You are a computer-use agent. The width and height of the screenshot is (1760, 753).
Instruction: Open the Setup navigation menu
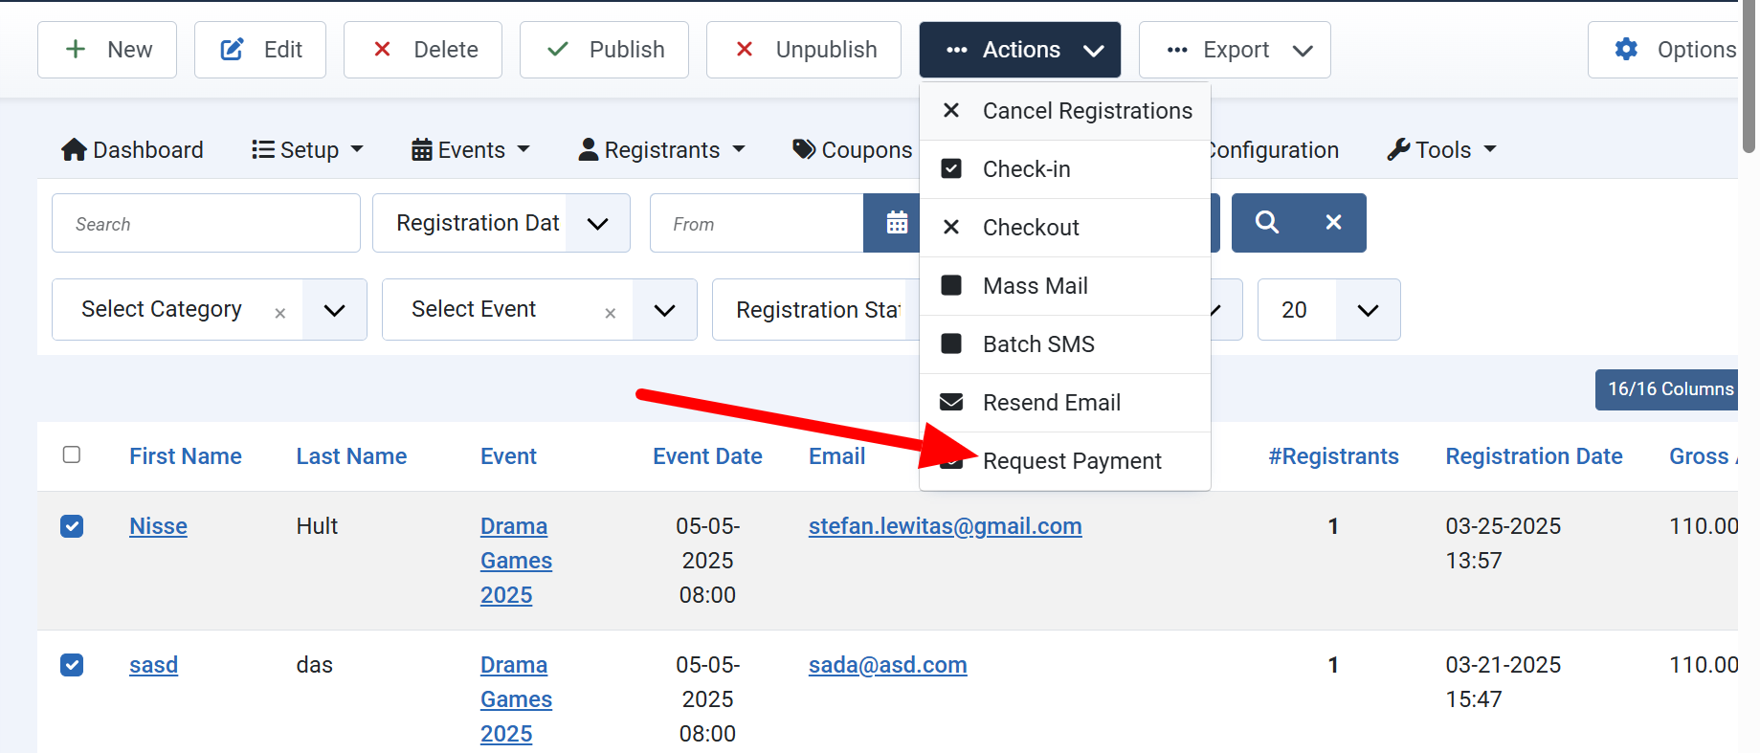pyautogui.click(x=307, y=150)
